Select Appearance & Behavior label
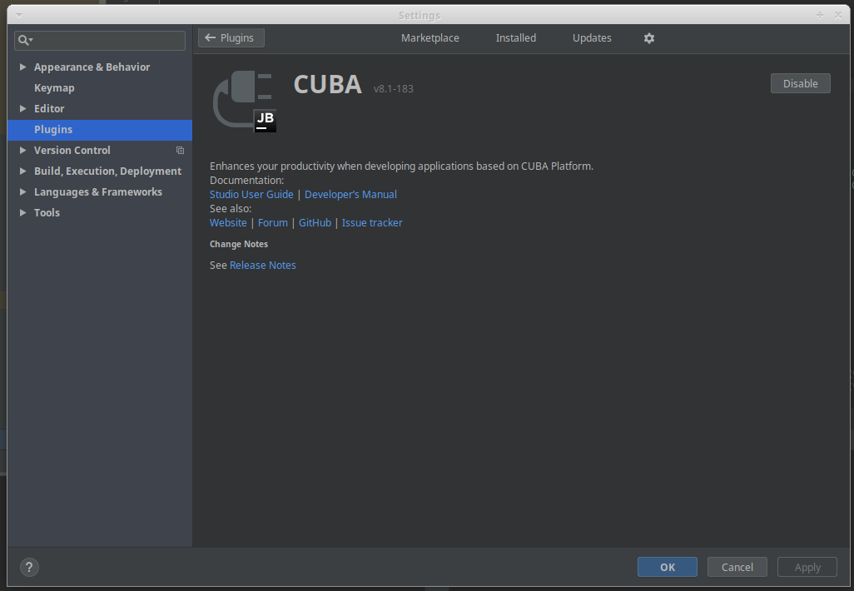 [92, 67]
